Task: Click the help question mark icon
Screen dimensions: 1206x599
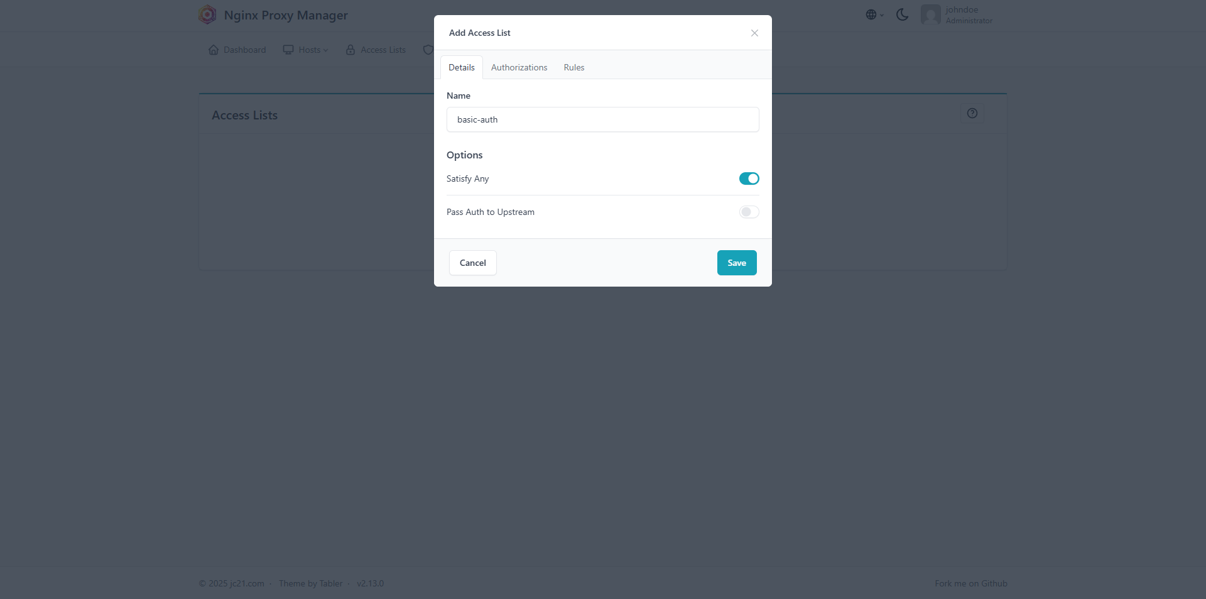Action: click(972, 113)
